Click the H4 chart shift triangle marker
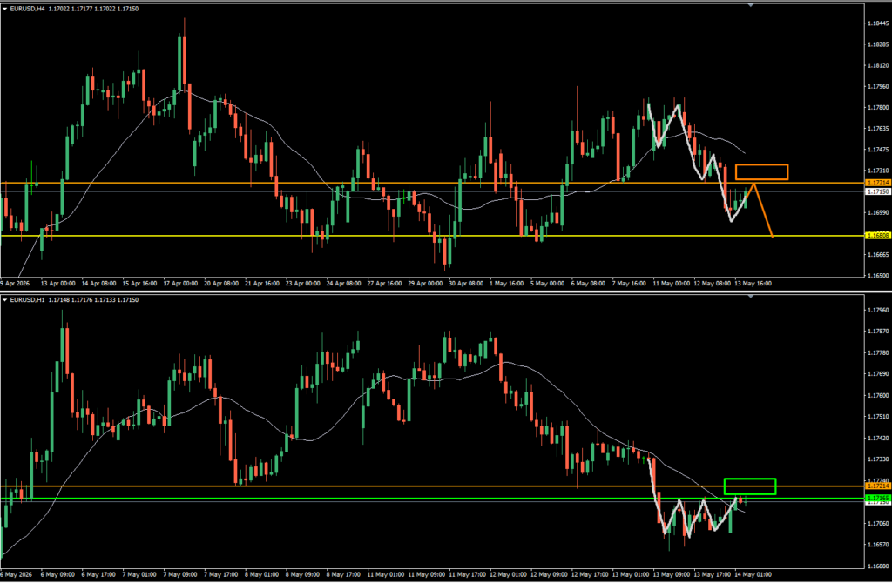The width and height of the screenshot is (892, 583). 750,5
